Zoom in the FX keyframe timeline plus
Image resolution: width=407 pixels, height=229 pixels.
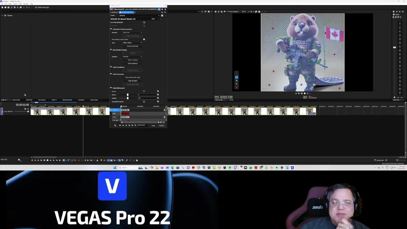161,122
